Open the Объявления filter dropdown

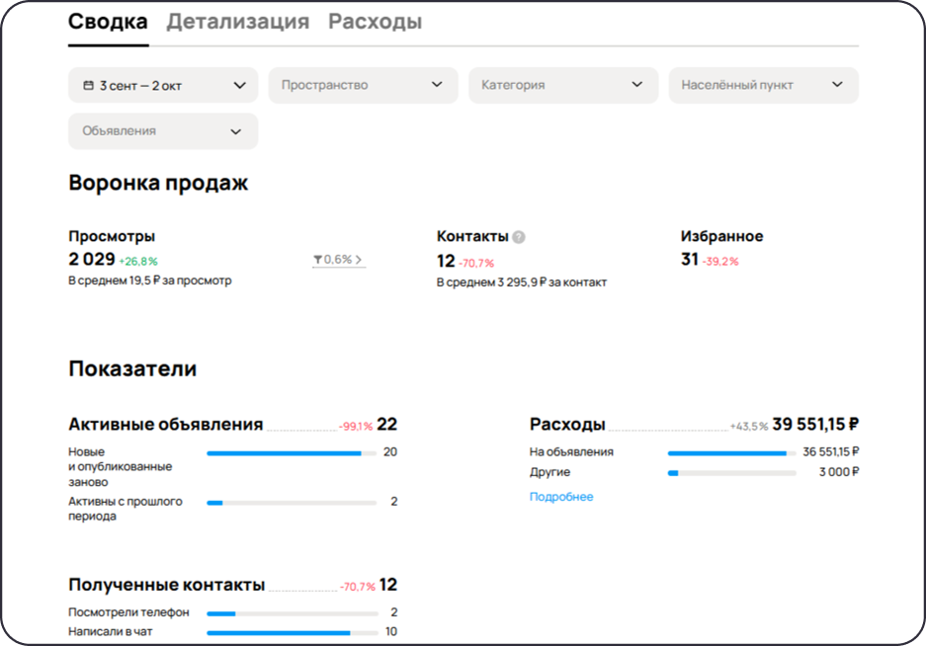pyautogui.click(x=162, y=130)
